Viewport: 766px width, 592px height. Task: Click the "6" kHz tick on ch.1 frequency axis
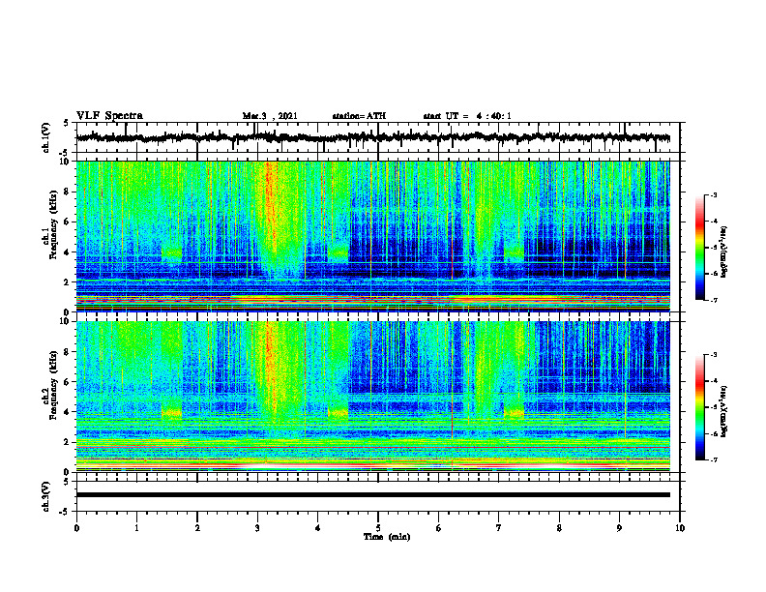pos(67,222)
